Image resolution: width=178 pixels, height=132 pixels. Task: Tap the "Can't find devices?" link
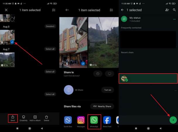[72, 76]
